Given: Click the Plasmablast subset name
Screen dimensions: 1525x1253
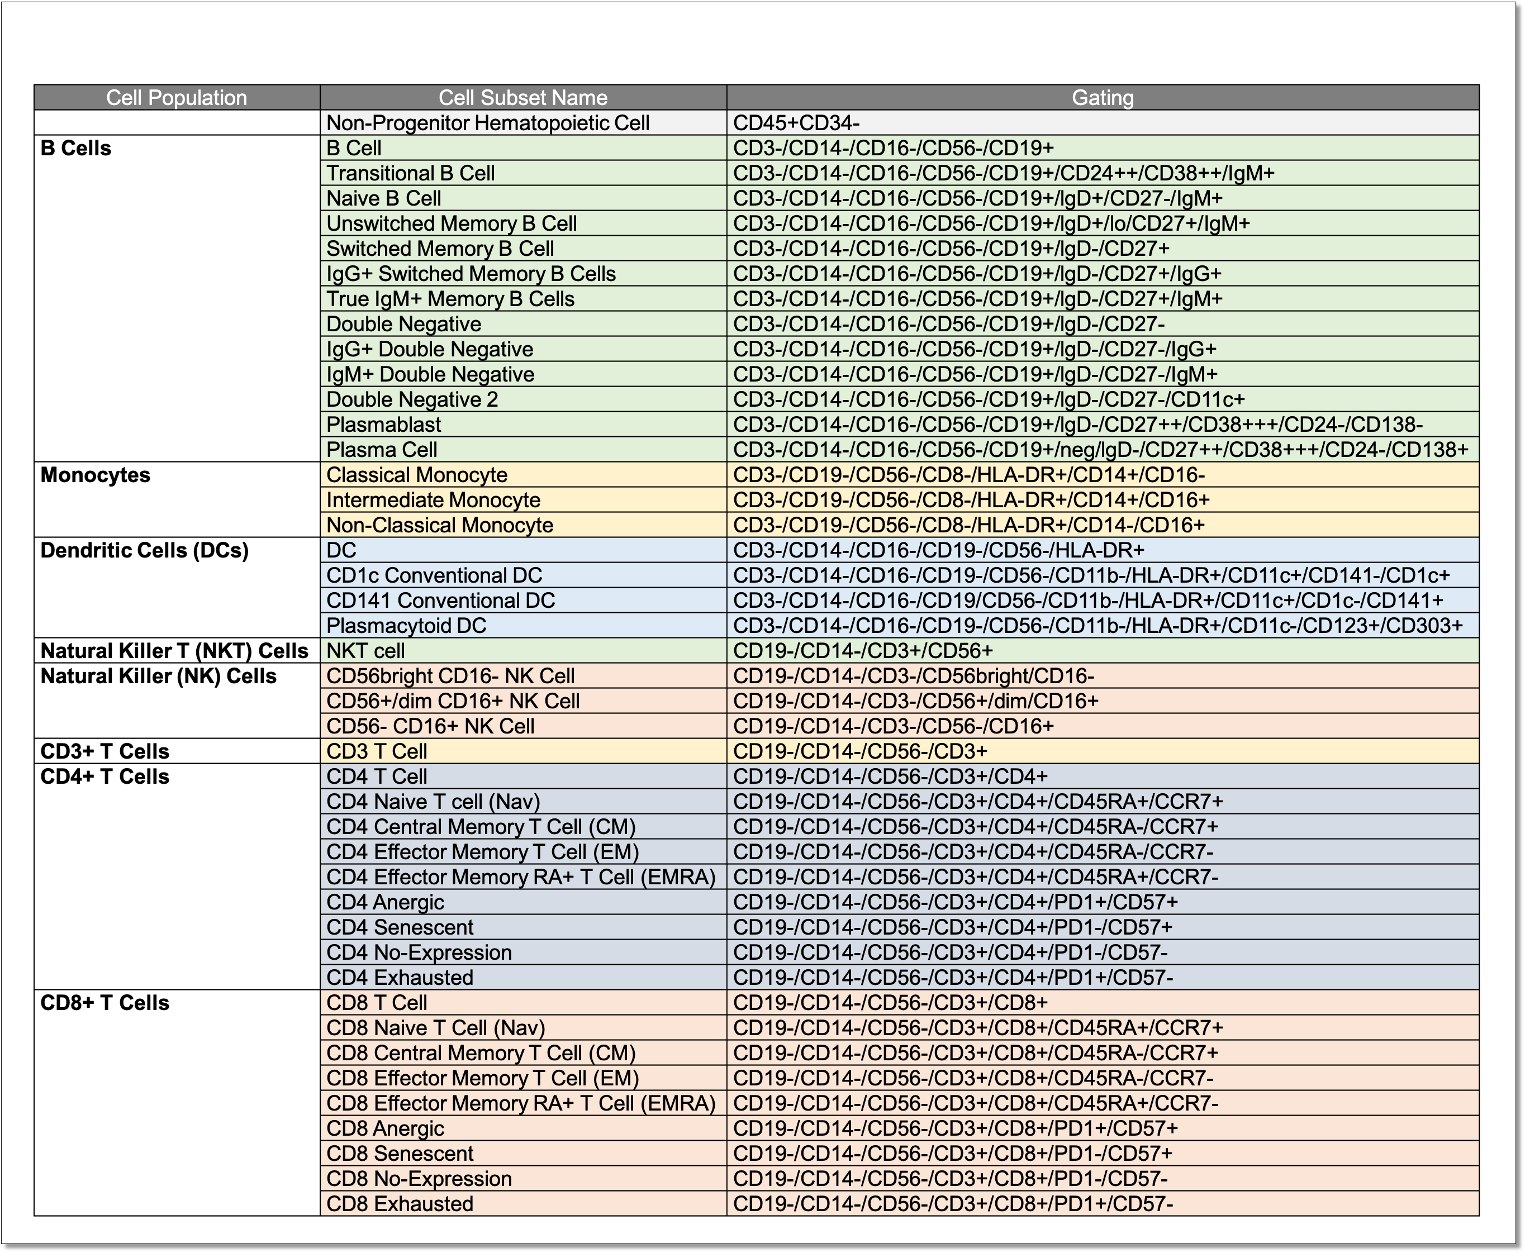Looking at the screenshot, I should [x=383, y=425].
